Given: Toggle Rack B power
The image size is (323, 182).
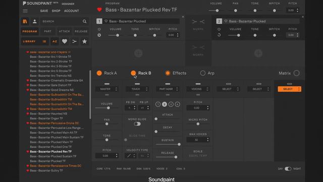Looking at the screenshot, I should (x=133, y=73).
